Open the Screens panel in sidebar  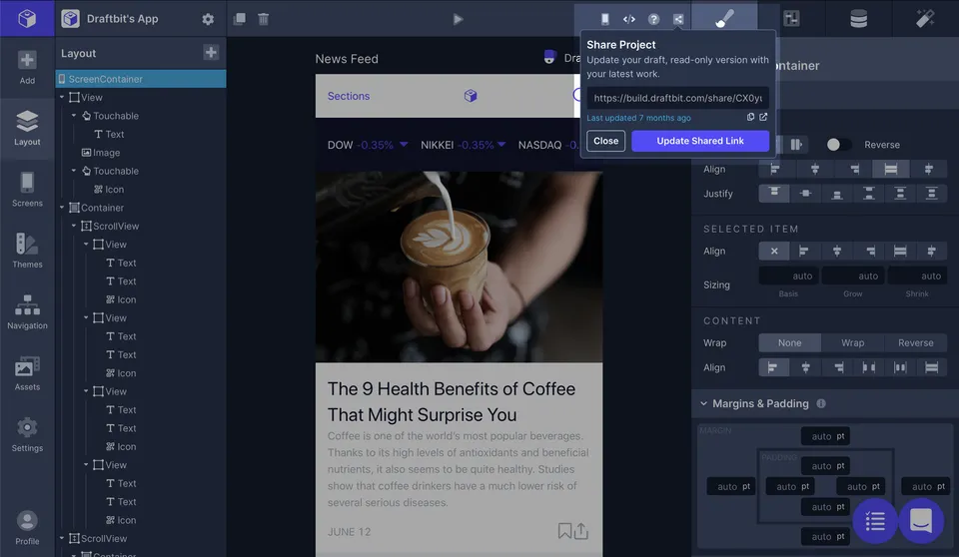pyautogui.click(x=27, y=190)
